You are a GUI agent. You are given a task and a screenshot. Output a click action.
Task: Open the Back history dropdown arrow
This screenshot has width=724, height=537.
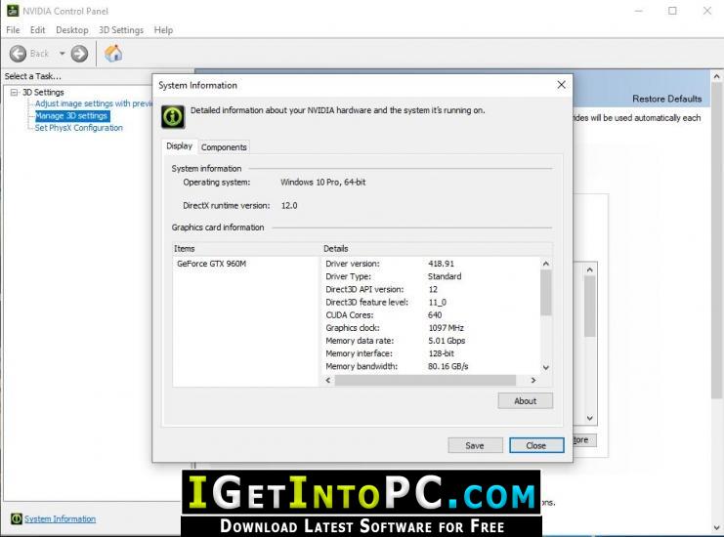click(x=62, y=54)
